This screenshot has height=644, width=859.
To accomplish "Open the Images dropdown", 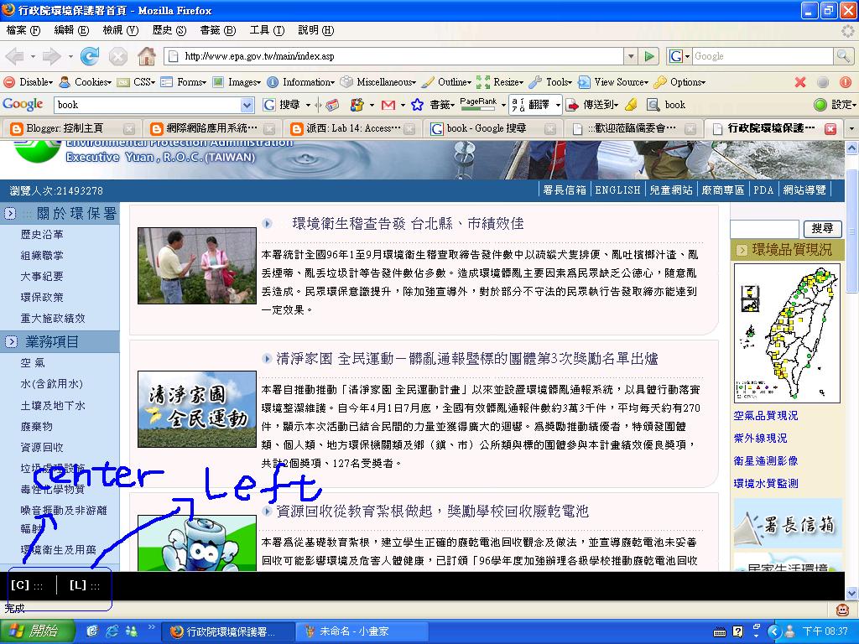I will point(237,82).
